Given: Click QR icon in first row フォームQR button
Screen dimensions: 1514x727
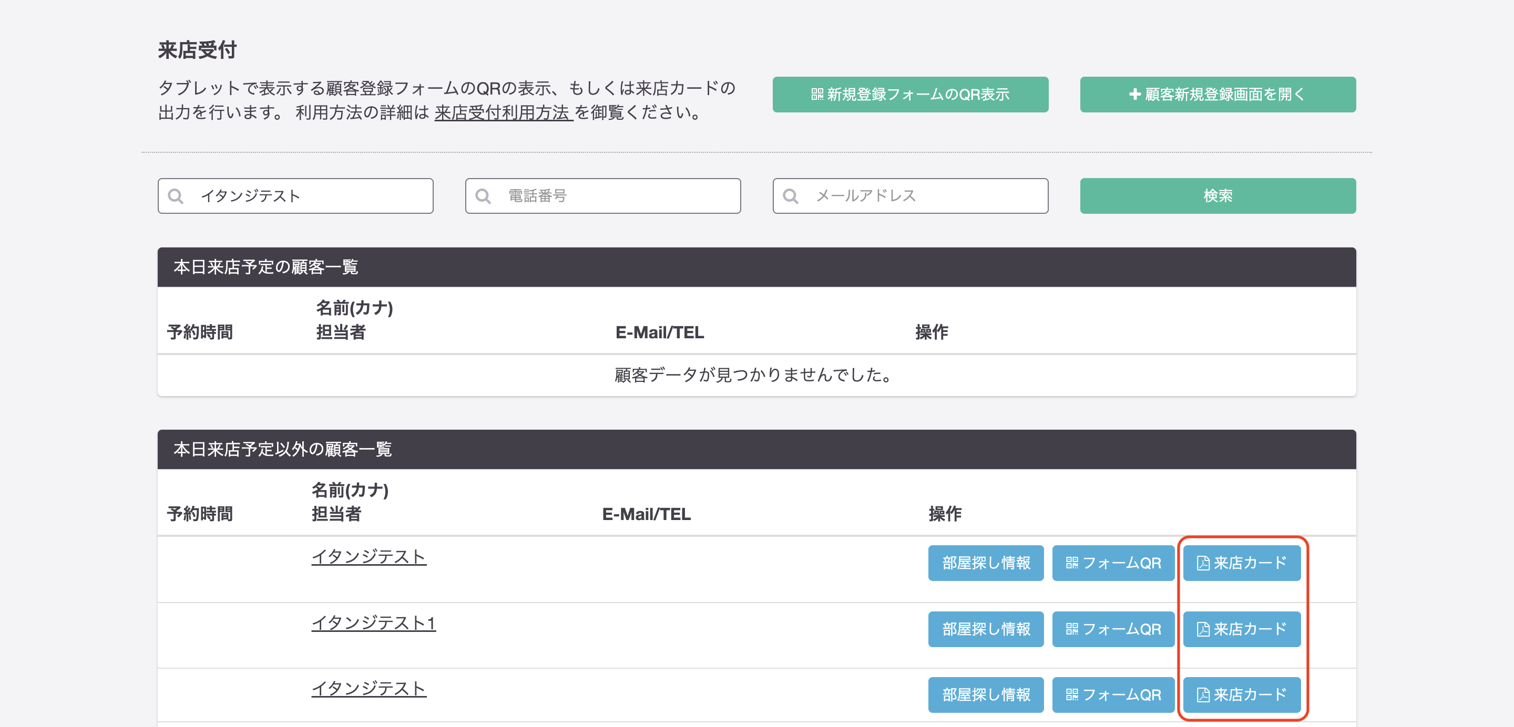Looking at the screenshot, I should pos(1071,563).
